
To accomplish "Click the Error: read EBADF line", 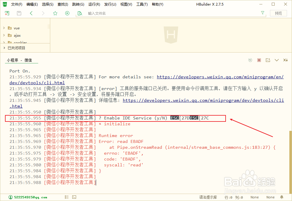I will tap(76, 141).
